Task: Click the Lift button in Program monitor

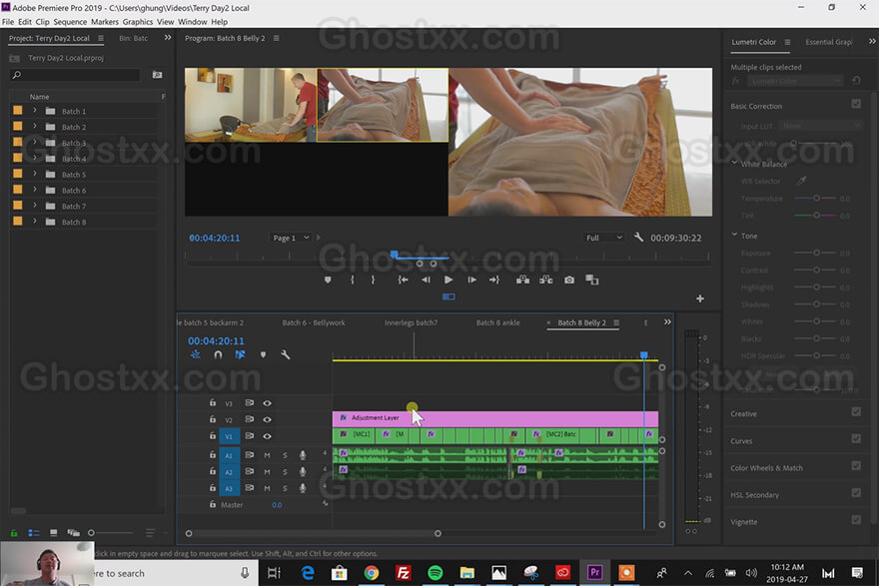Action: pos(522,280)
